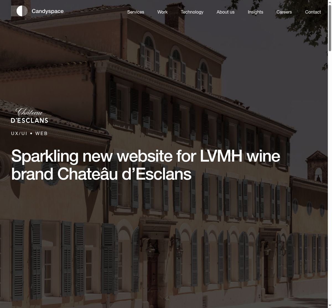Viewport: 332px width, 308px height.
Task: Select the WEB category tag
Action: (41, 133)
